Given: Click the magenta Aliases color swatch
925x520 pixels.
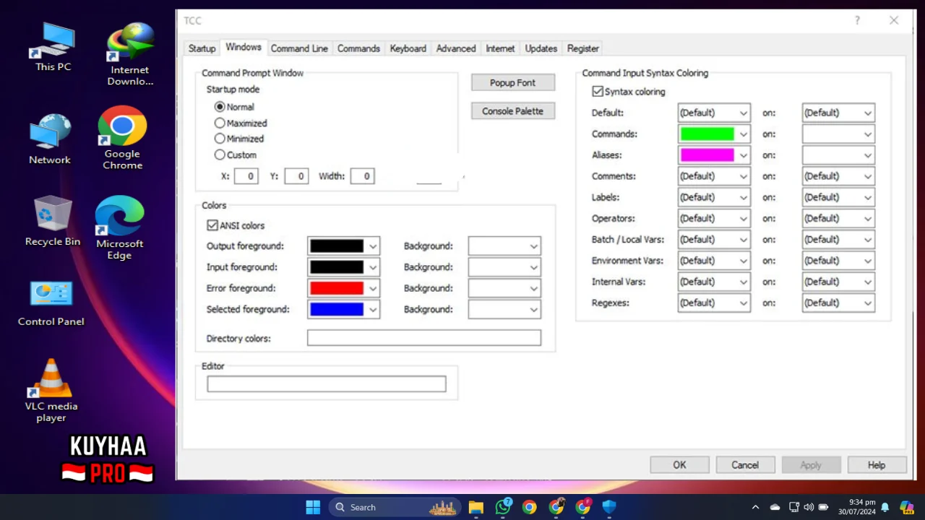Looking at the screenshot, I should coord(707,155).
